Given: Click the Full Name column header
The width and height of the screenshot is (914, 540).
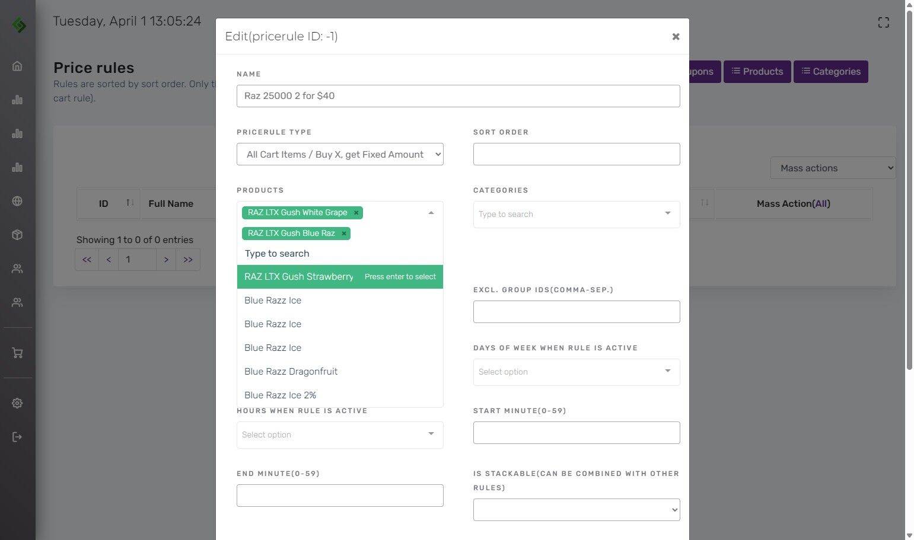Looking at the screenshot, I should click(171, 203).
